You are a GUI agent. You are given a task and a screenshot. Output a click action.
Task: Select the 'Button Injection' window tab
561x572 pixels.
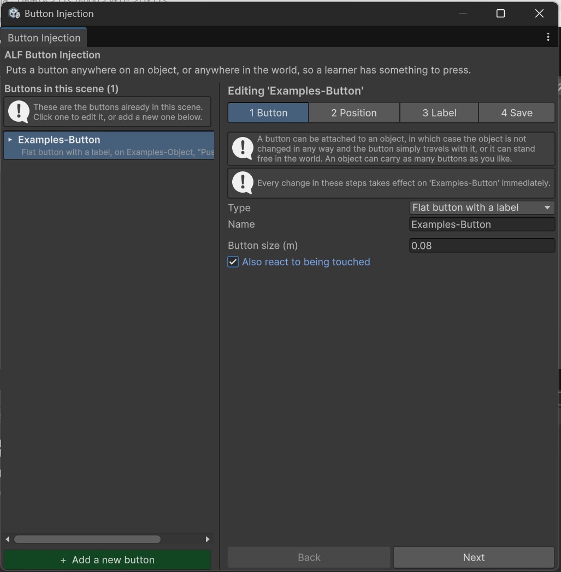coord(44,38)
